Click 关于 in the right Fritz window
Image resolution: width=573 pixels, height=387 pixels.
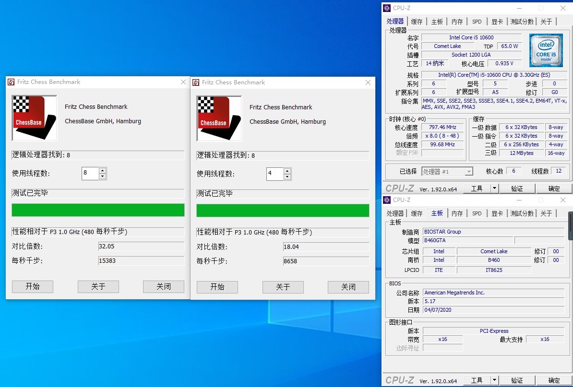[x=283, y=287]
